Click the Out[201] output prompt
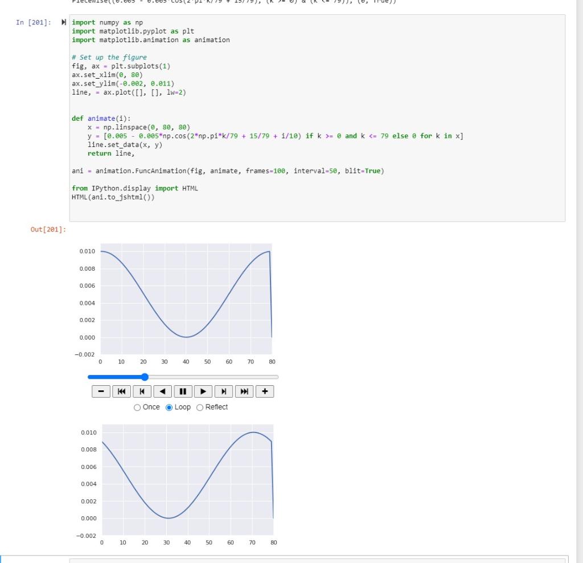The width and height of the screenshot is (583, 563). pos(48,229)
